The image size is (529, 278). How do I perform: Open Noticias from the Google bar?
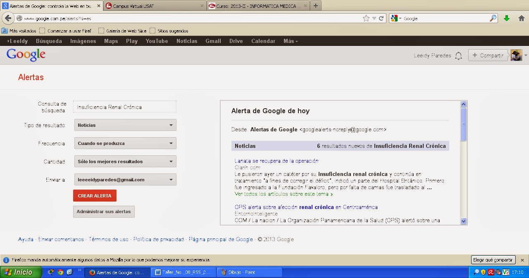tap(187, 41)
